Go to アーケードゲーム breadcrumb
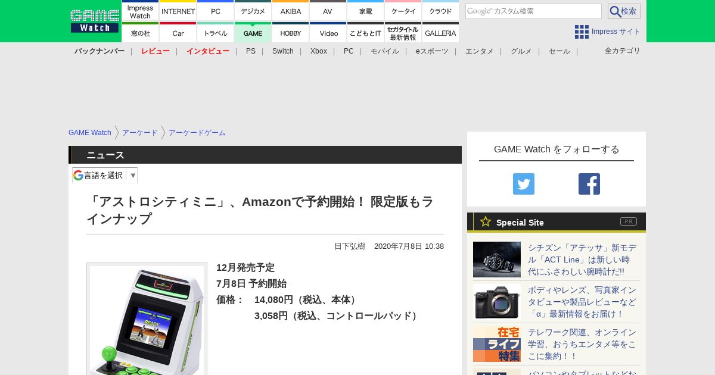715x375 pixels. pyautogui.click(x=197, y=133)
